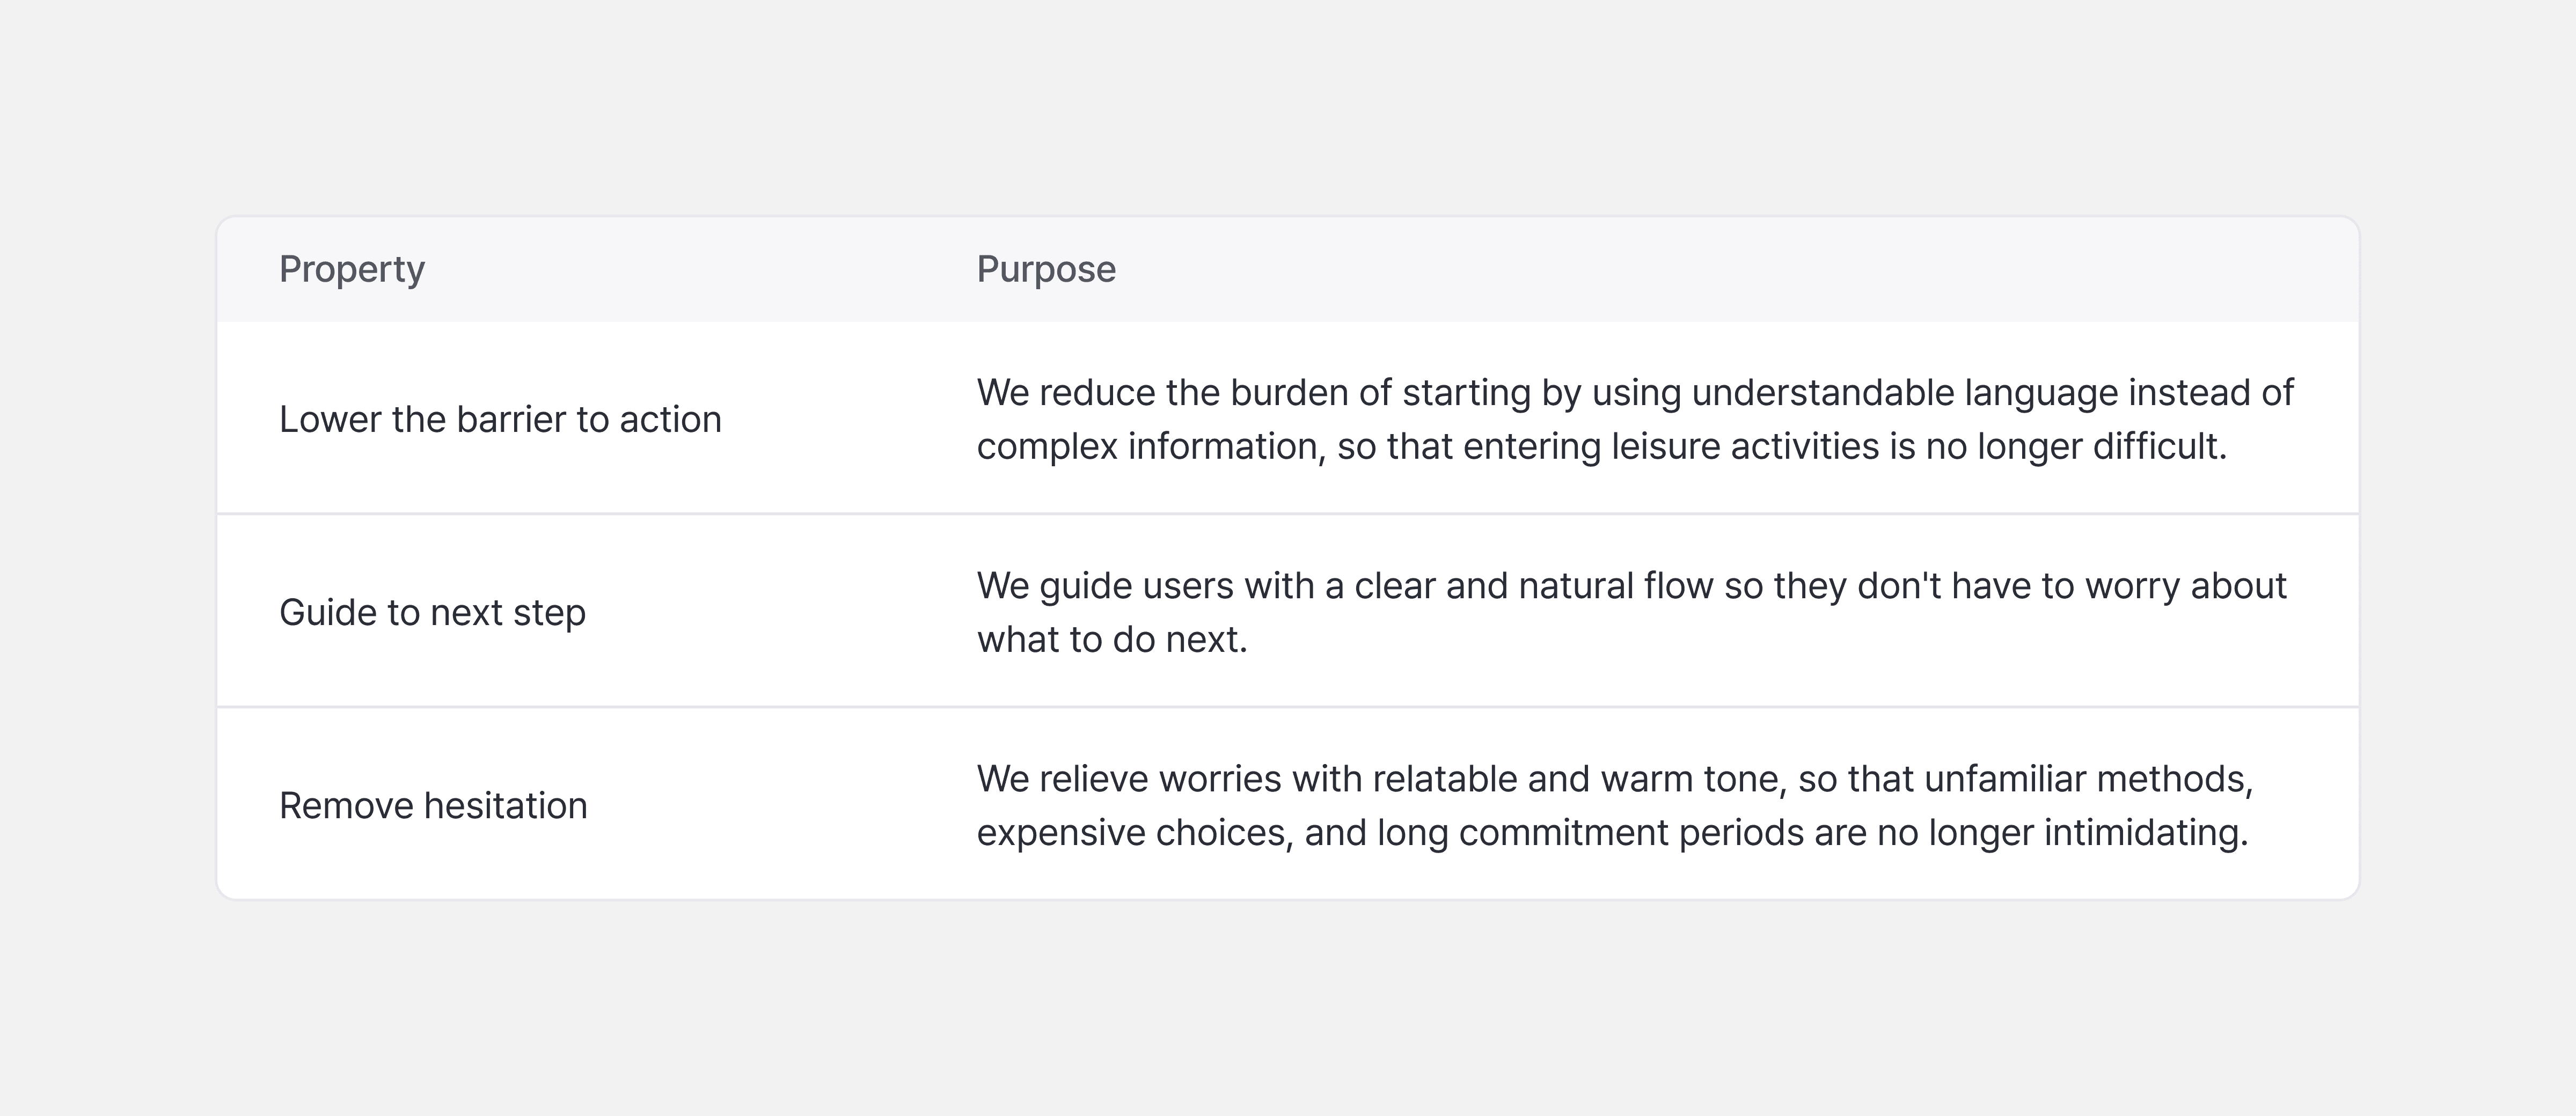Select the "Lower the barrier to action" cell

point(500,419)
